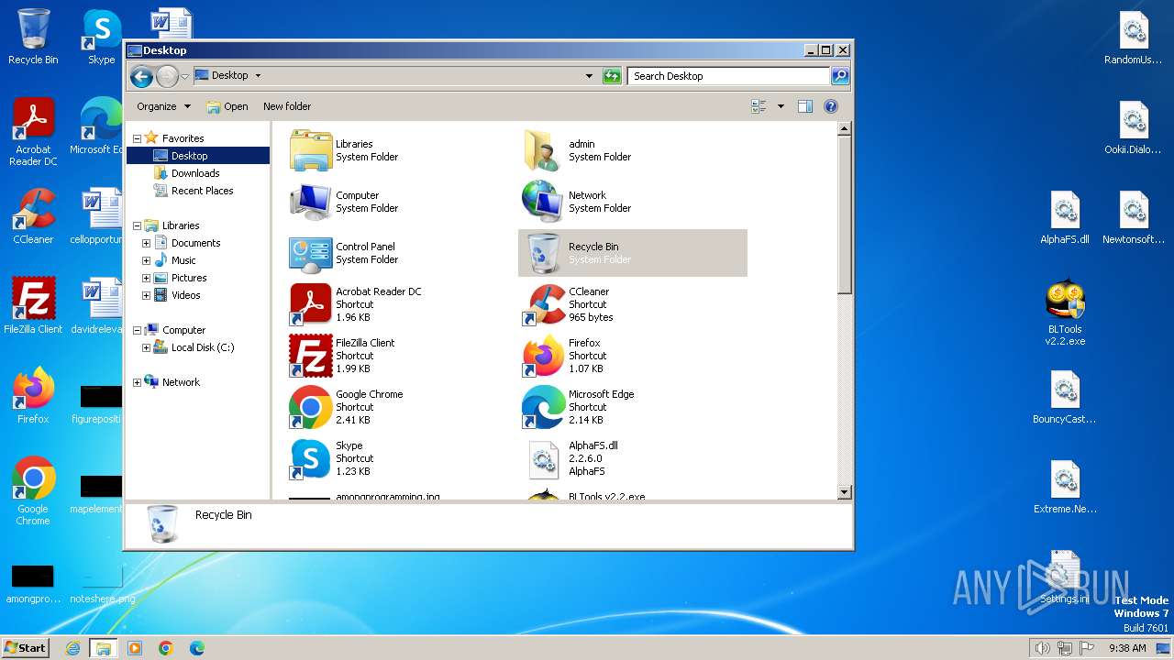Click the BouncyCast desktop file icon
1174x660 pixels.
(x=1065, y=398)
